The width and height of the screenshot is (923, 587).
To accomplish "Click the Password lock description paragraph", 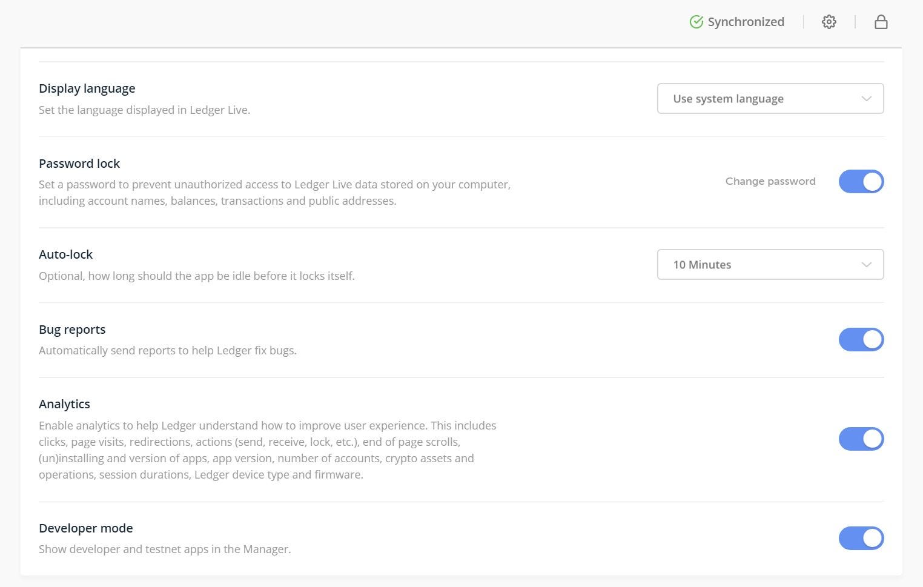I will (x=275, y=193).
